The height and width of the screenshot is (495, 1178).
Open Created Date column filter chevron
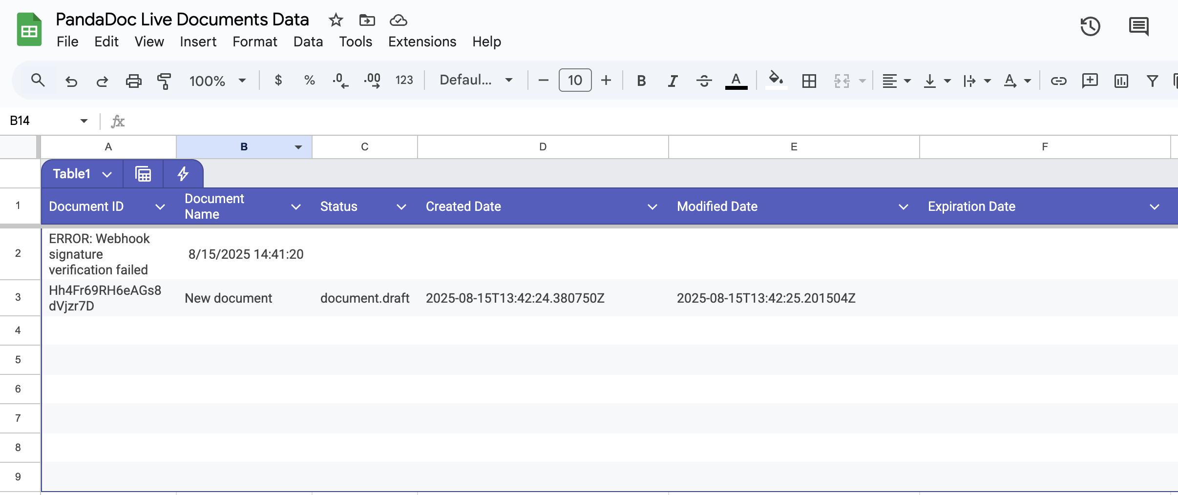coord(652,207)
